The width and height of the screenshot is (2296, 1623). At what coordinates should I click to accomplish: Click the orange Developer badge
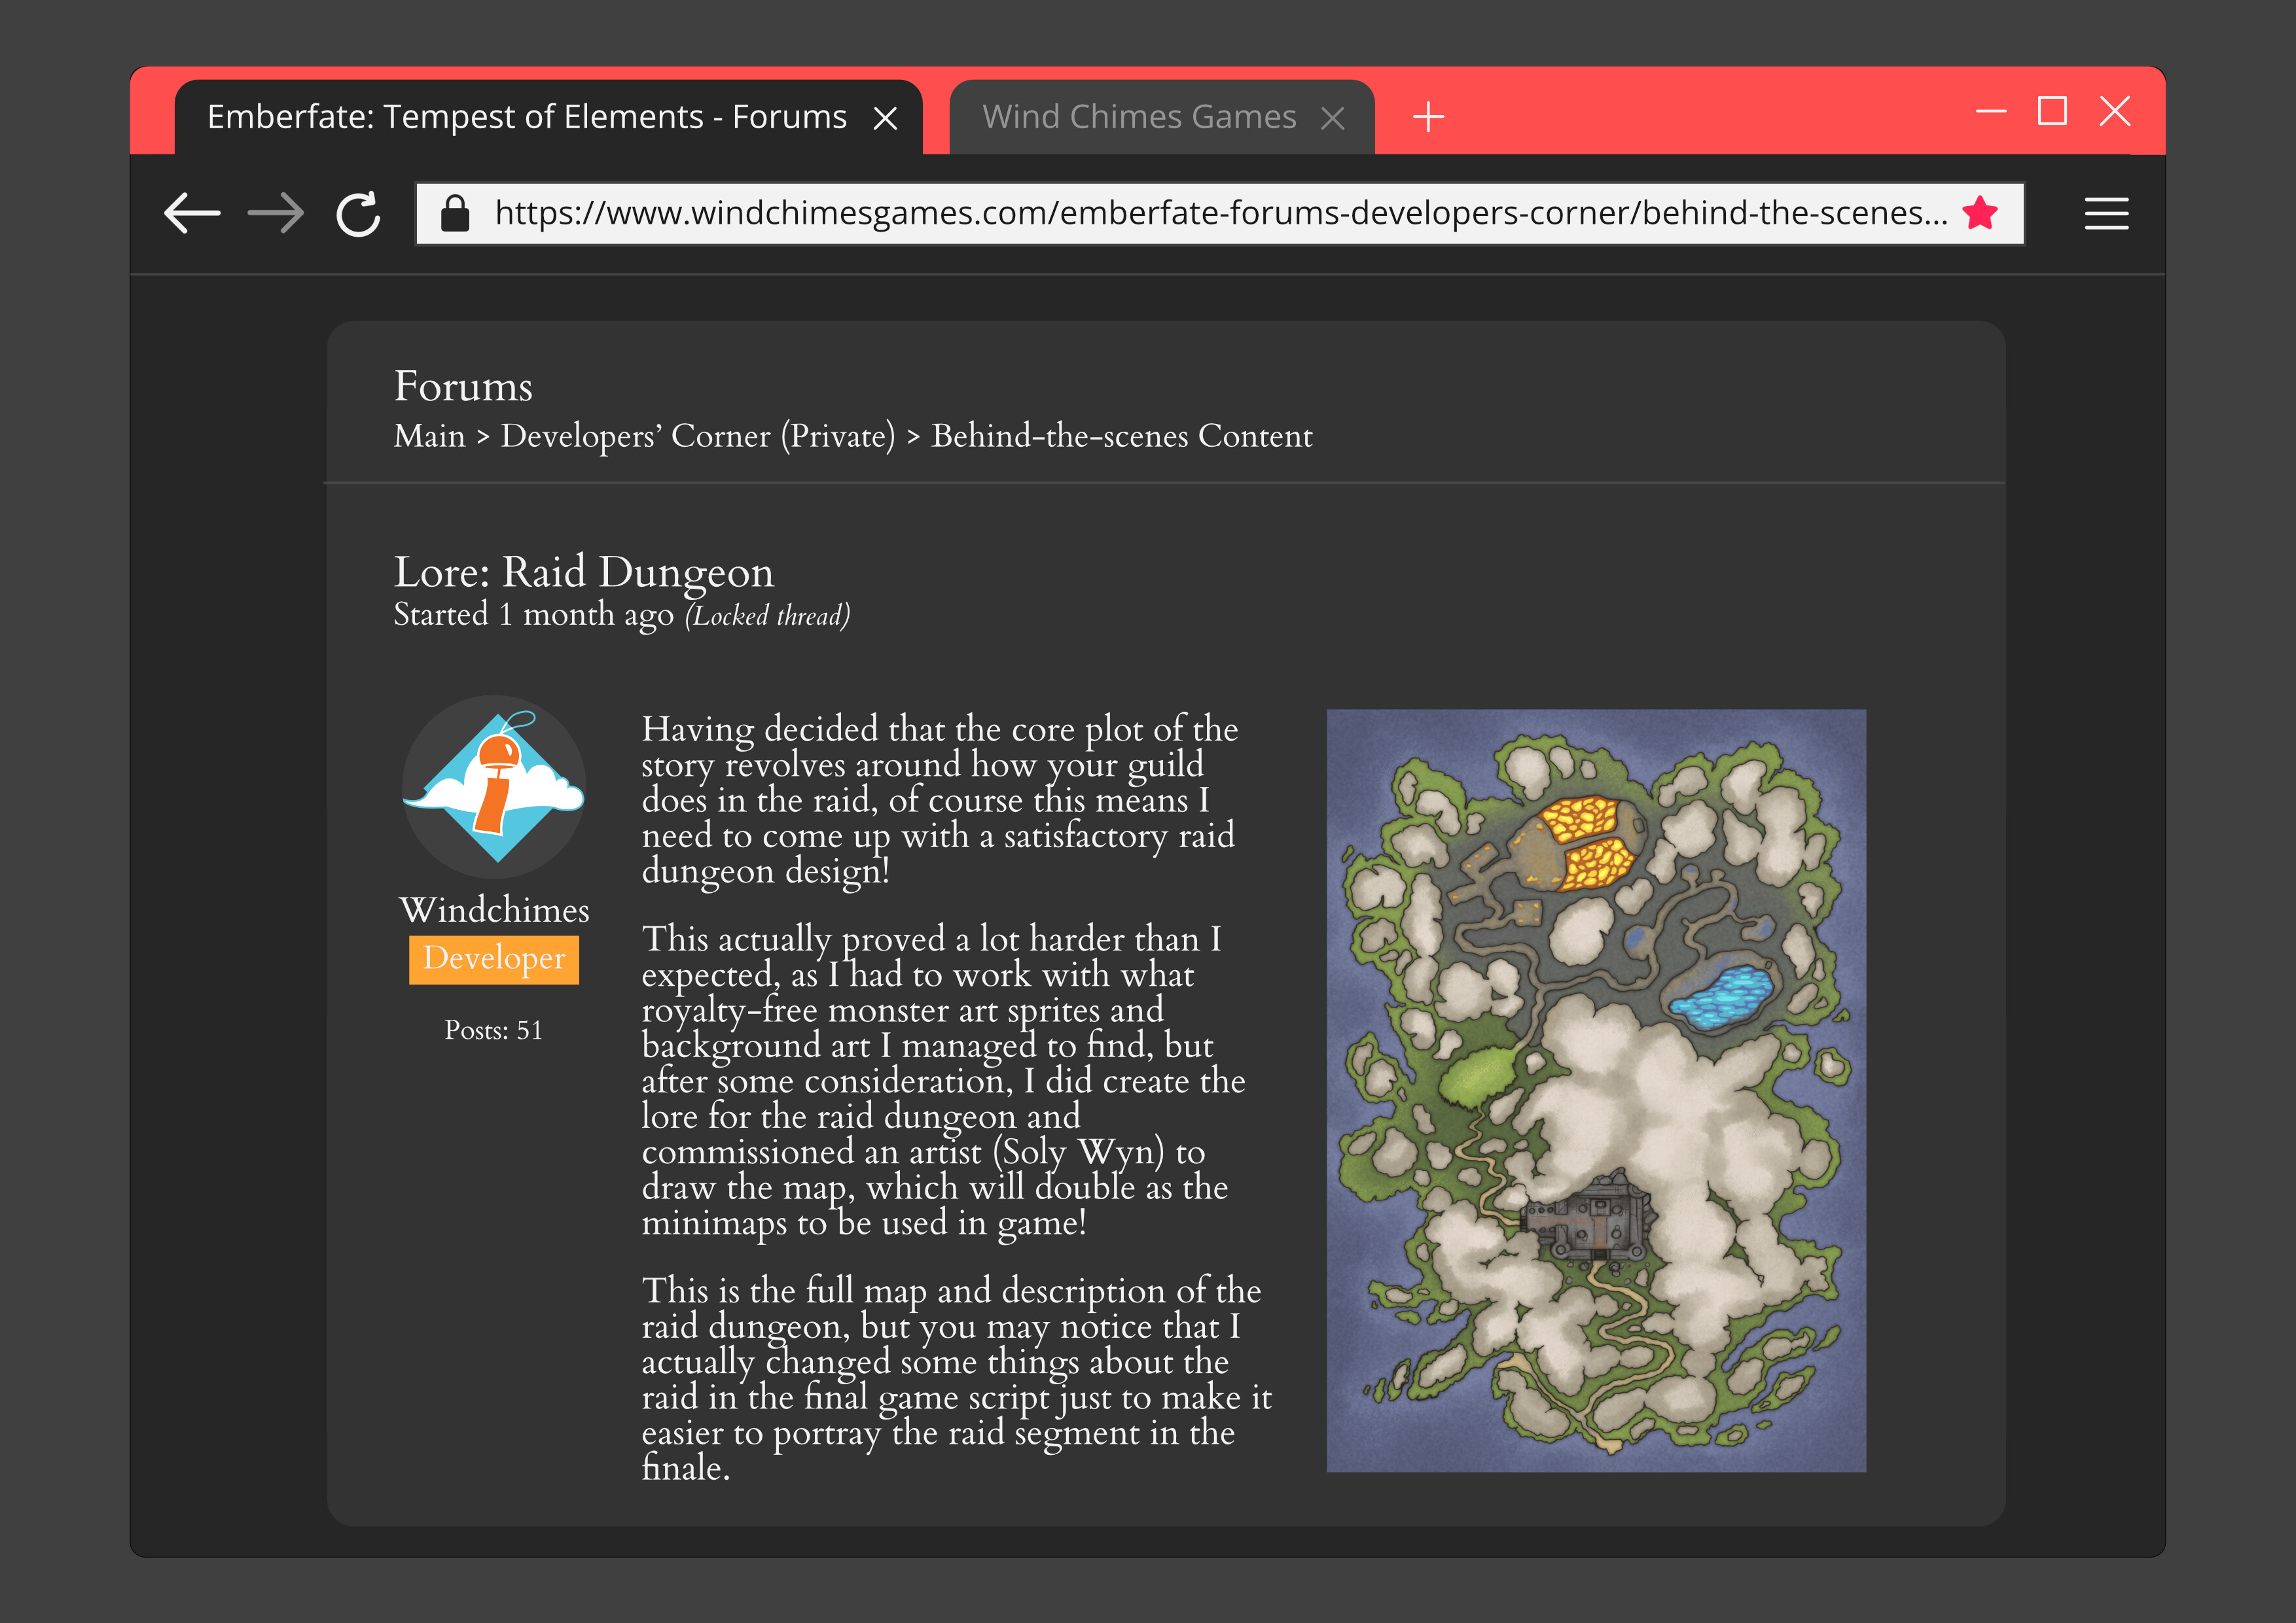click(x=494, y=958)
